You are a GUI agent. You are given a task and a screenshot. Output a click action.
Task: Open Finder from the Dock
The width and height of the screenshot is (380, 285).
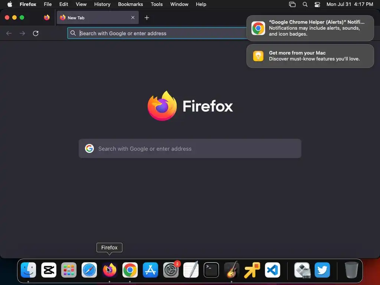(x=28, y=270)
